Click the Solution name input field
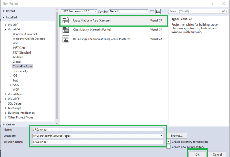The width and height of the screenshot is (230, 157). 98,142
